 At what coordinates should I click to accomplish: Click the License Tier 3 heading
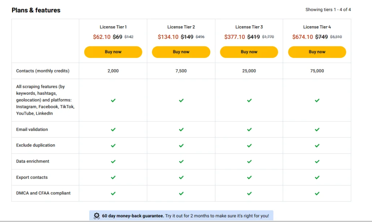coord(249,27)
